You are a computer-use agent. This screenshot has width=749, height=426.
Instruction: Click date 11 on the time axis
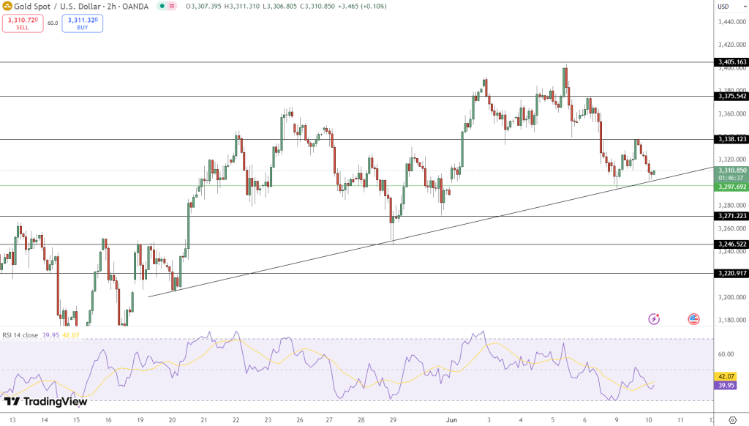click(680, 420)
